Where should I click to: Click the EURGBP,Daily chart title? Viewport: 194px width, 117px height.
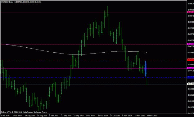pos(7,2)
